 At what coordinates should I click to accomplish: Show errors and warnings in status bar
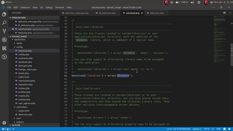tap(6, 129)
